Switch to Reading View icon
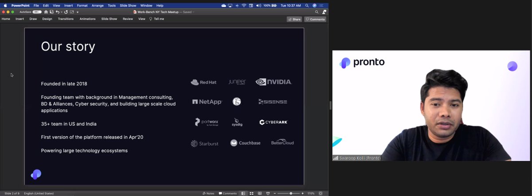Image resolution: width=532 pixels, height=196 pixels. coord(260,193)
